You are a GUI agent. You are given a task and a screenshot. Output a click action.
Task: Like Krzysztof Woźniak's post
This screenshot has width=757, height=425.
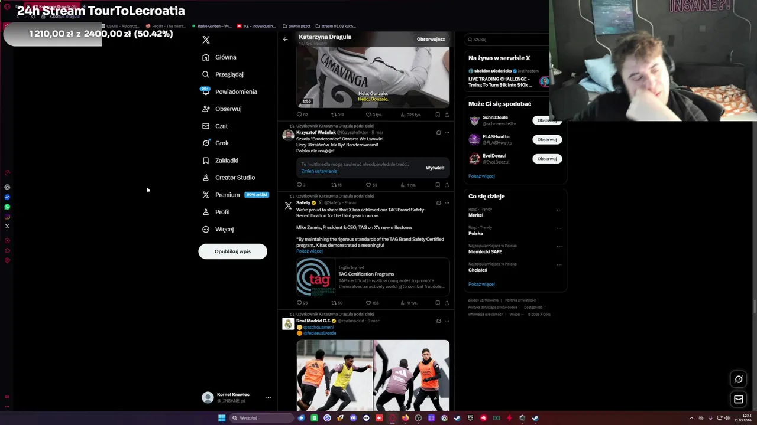pos(371,185)
